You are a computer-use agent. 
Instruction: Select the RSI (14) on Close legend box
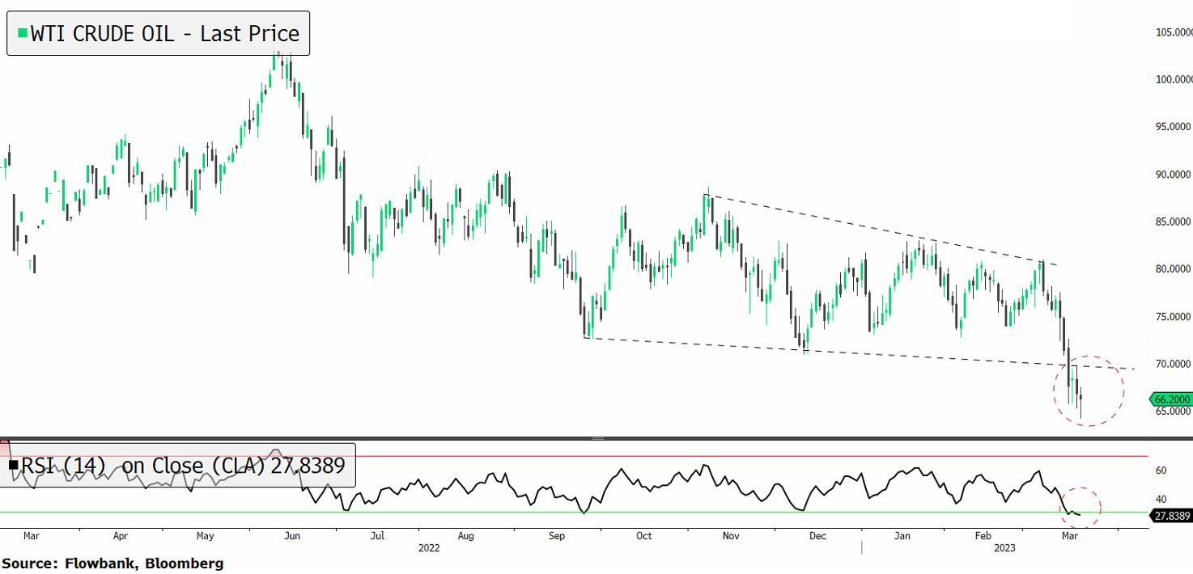click(178, 466)
